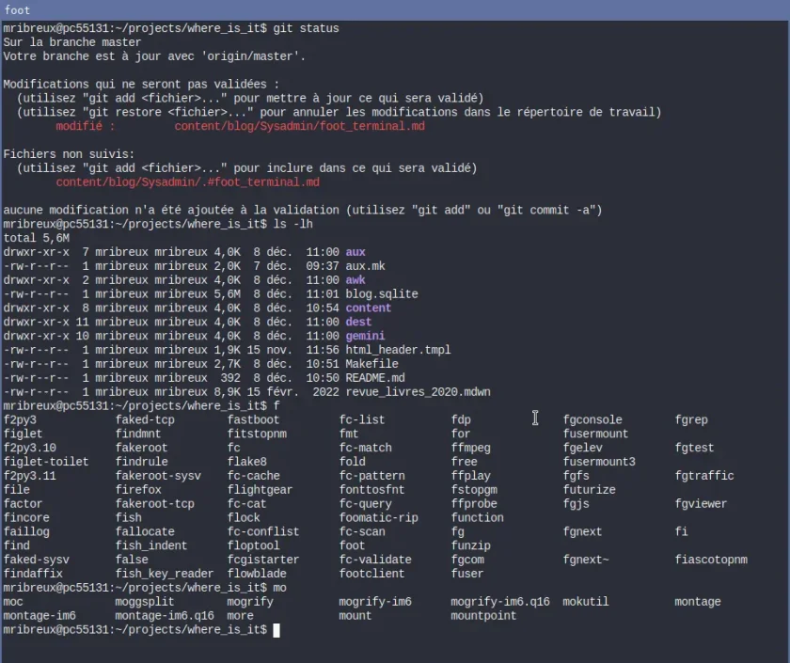
Task: Click 'Modifications qui ne seront pas validées :'
Action: (x=141, y=84)
